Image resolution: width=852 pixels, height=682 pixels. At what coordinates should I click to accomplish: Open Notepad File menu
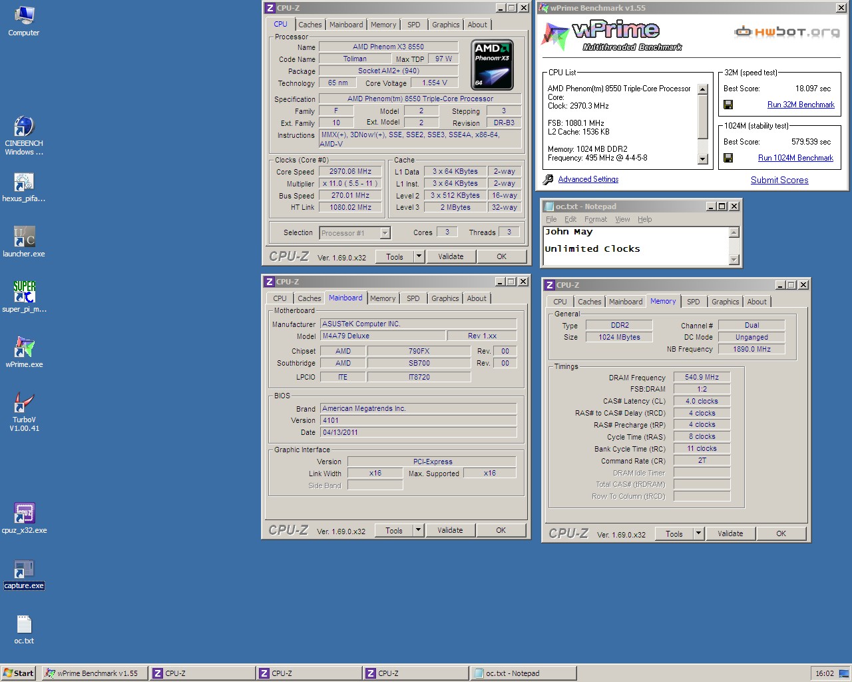(x=551, y=219)
